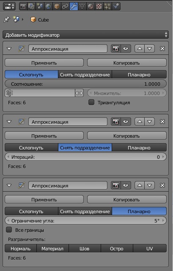
Task: Toggle viewport eye for third modifier
Action: pyautogui.click(x=126, y=185)
